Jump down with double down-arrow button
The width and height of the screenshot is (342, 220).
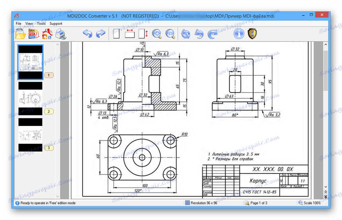point(326,197)
